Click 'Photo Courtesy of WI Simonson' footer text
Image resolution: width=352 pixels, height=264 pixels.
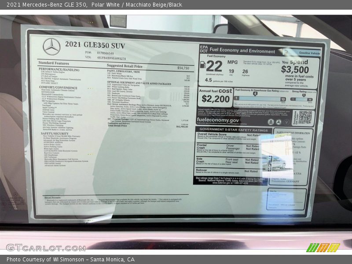pyautogui.click(x=45, y=260)
